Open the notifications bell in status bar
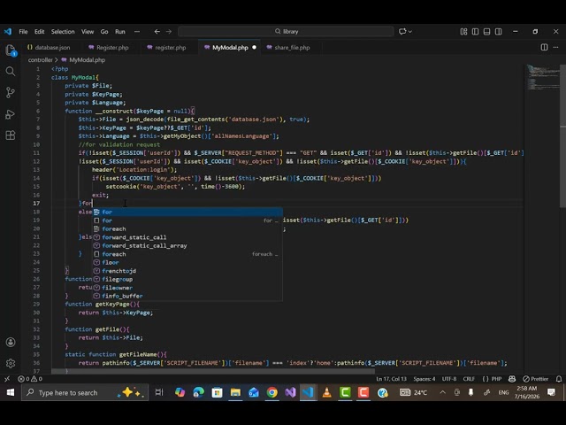Image resolution: width=566 pixels, height=425 pixels. pyautogui.click(x=558, y=379)
